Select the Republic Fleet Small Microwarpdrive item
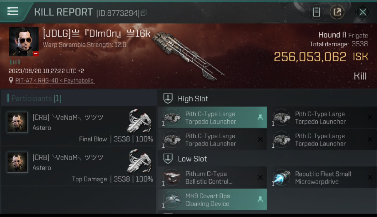This screenshot has height=217, width=377. 322,177
